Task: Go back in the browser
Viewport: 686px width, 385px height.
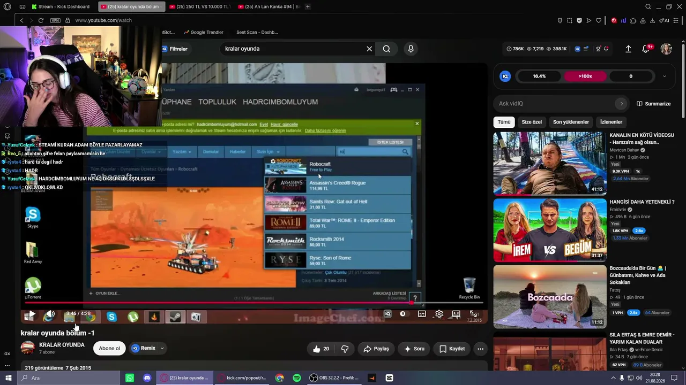Action: (21, 20)
